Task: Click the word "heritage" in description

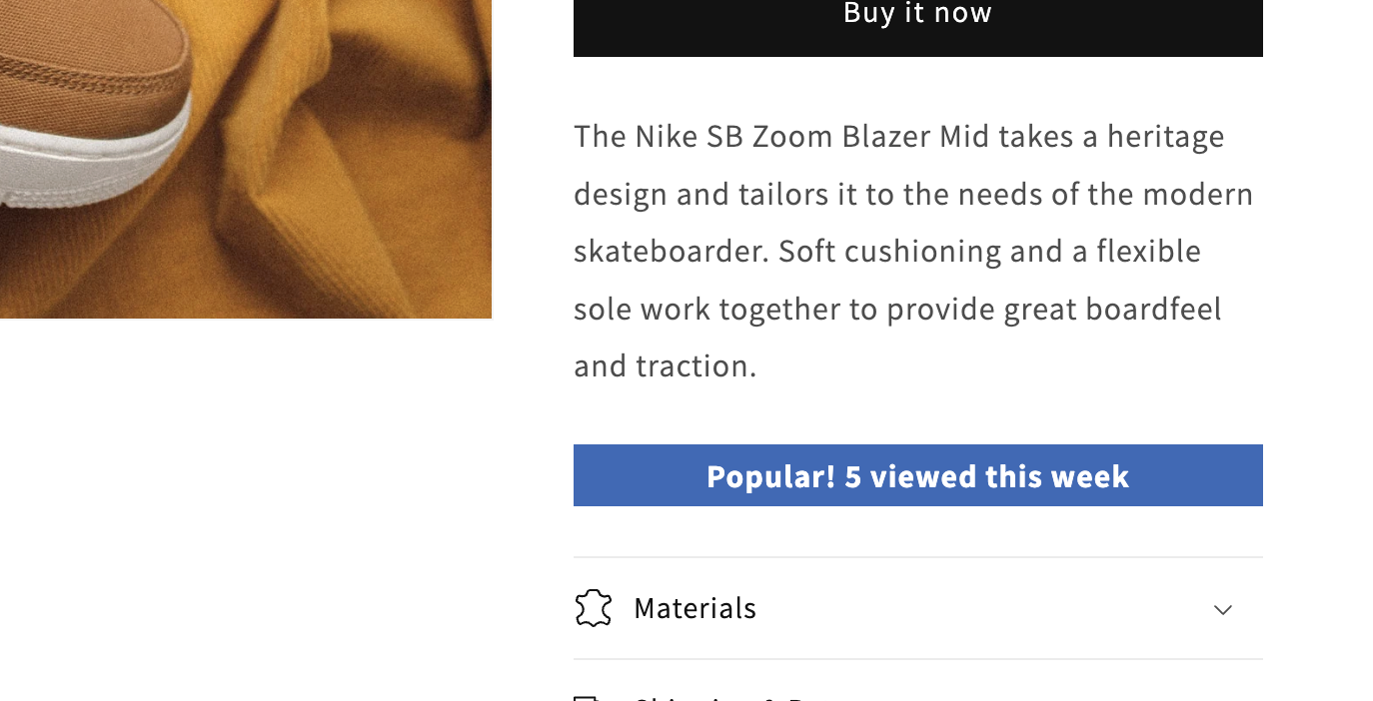Action: tap(1165, 136)
